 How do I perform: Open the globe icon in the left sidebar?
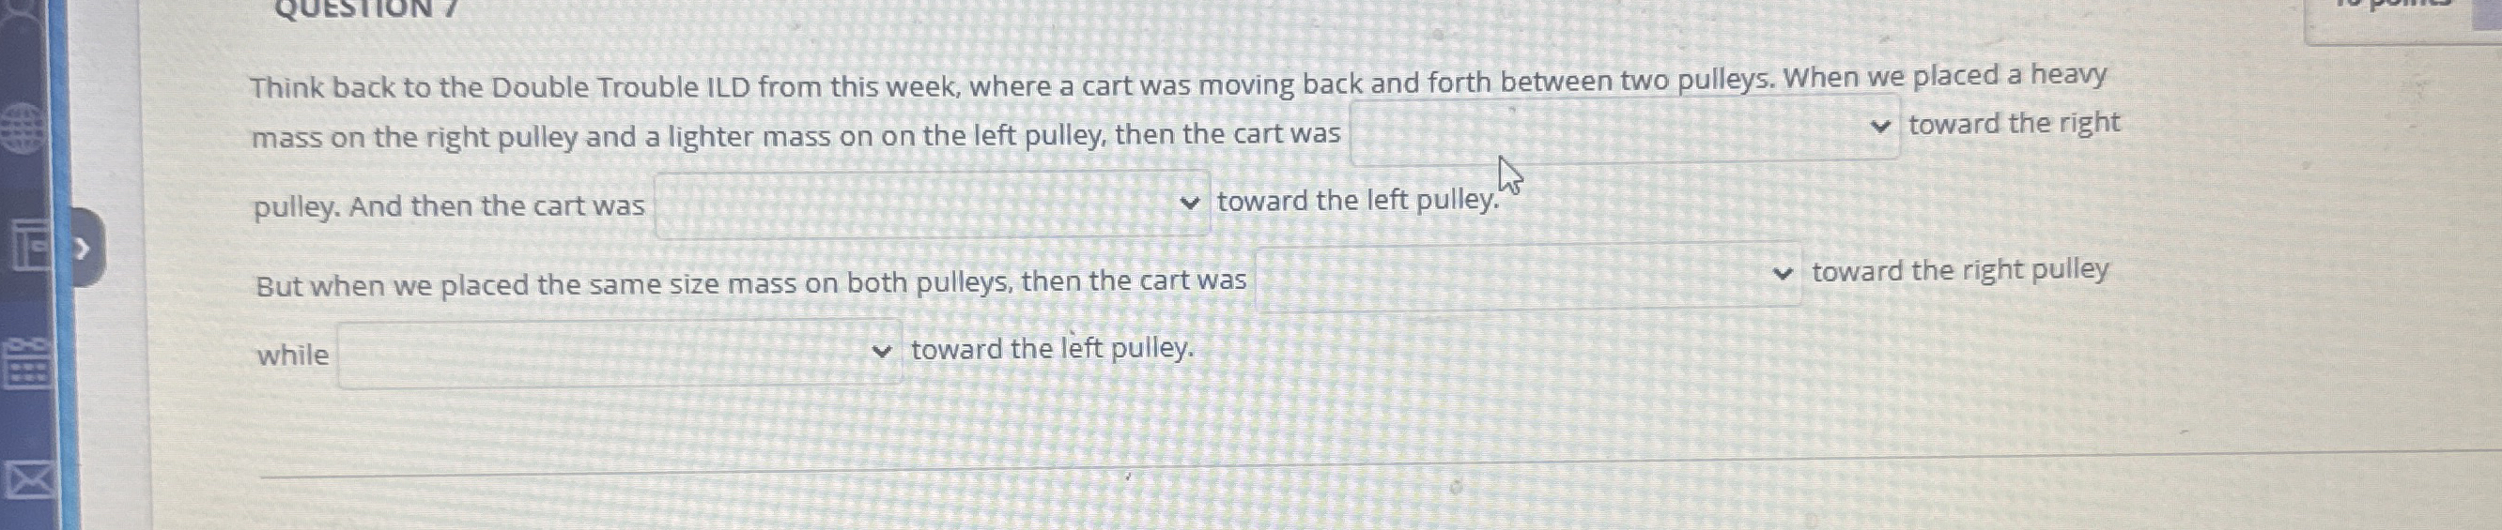tap(22, 129)
